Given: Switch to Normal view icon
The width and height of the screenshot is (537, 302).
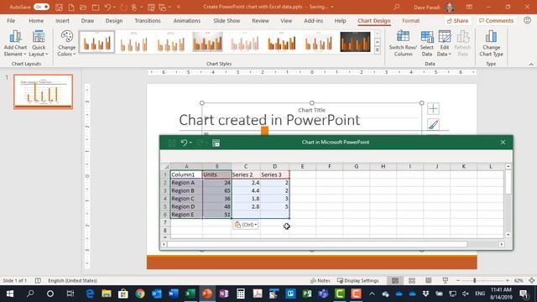Looking at the screenshot, I should coord(395,280).
